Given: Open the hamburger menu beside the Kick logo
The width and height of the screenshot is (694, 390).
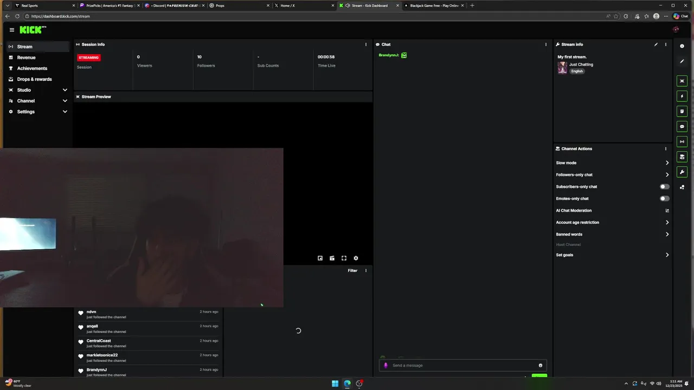Looking at the screenshot, I should [x=12, y=30].
